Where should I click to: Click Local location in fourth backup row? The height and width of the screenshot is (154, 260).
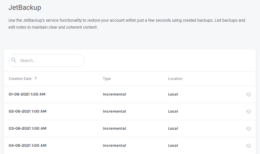point(173,146)
